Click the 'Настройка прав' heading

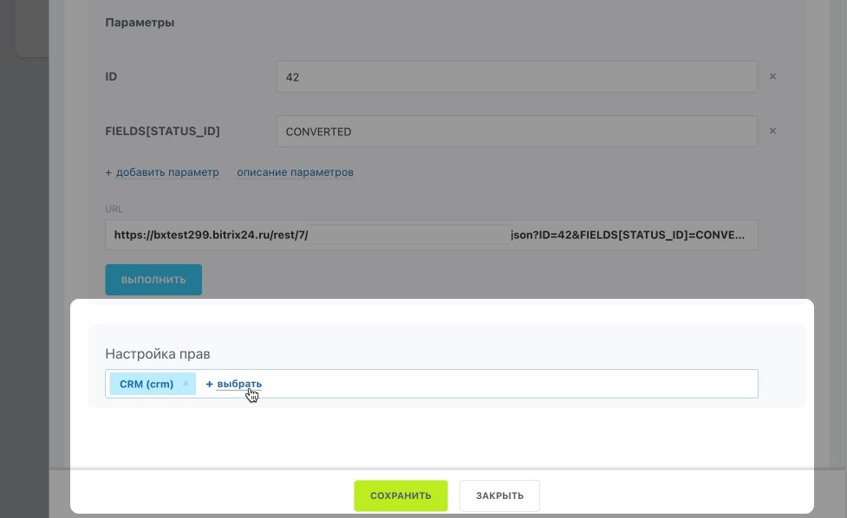[x=158, y=354]
